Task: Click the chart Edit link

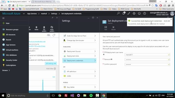Action: (54, 77)
